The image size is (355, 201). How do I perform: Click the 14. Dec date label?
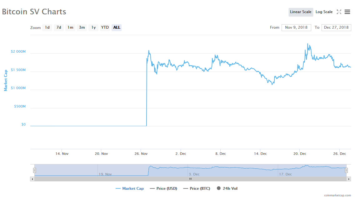tap(260, 154)
